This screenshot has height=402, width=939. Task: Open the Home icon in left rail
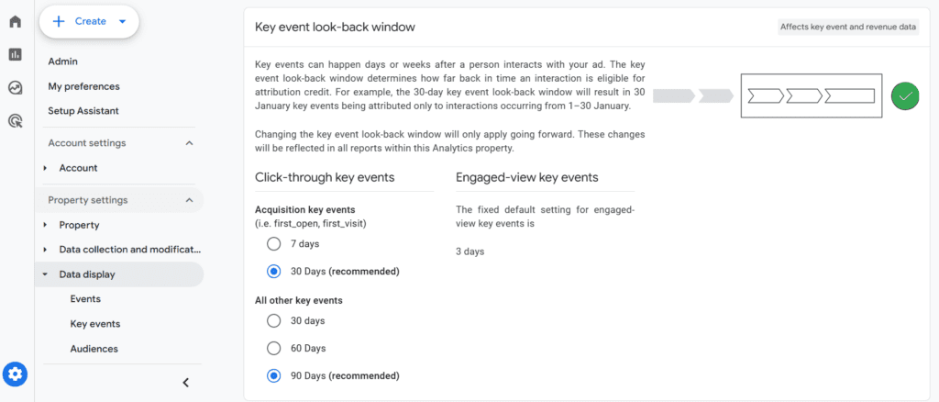click(15, 21)
